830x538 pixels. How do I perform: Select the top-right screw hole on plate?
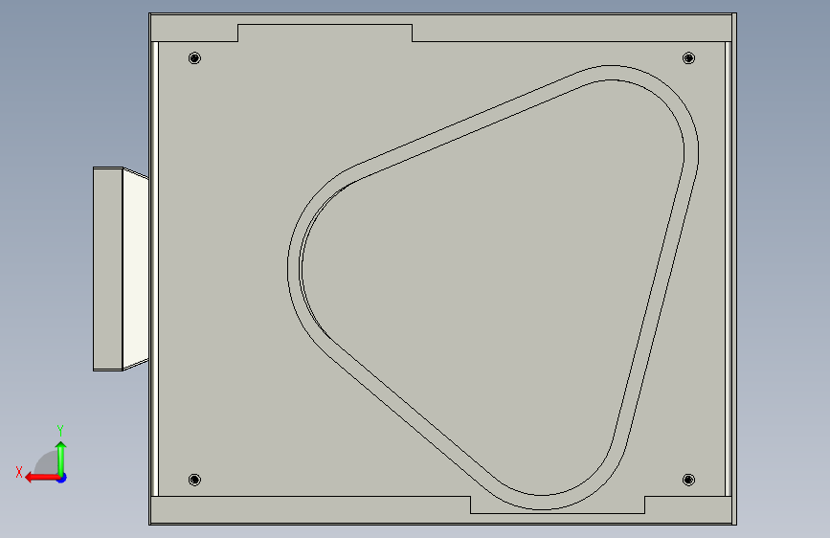tap(688, 57)
